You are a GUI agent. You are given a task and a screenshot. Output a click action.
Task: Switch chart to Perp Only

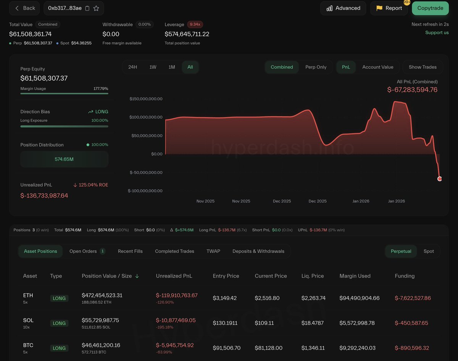coord(316,67)
